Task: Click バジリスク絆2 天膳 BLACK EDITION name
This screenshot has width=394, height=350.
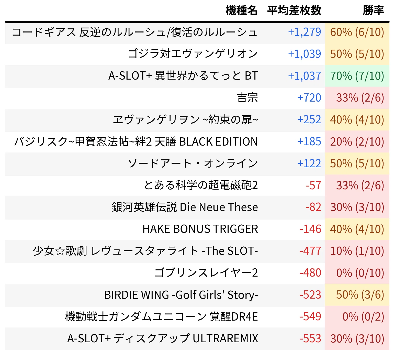Action: coord(136,142)
